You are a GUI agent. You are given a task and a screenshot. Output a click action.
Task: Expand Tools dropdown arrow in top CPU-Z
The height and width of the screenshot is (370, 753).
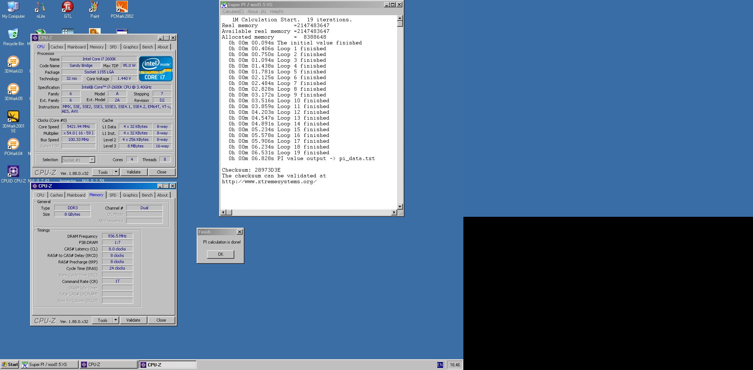pos(116,172)
